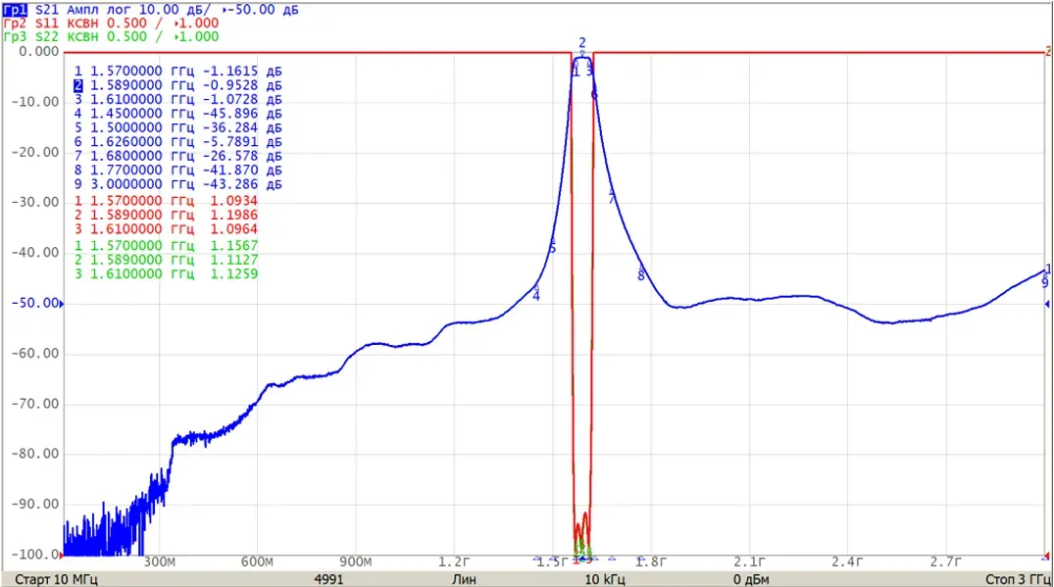Click the 4991 sweep points value
The width and height of the screenshot is (1054, 587).
coord(328,579)
